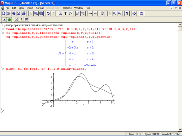Open the Insert menu
Viewport: 182px width, 136px height.
30,8
